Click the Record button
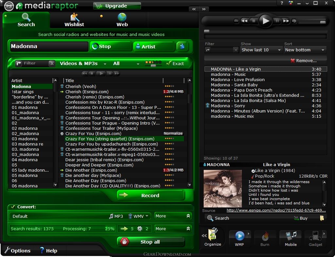The height and width of the screenshot is (257, 335). [150, 195]
